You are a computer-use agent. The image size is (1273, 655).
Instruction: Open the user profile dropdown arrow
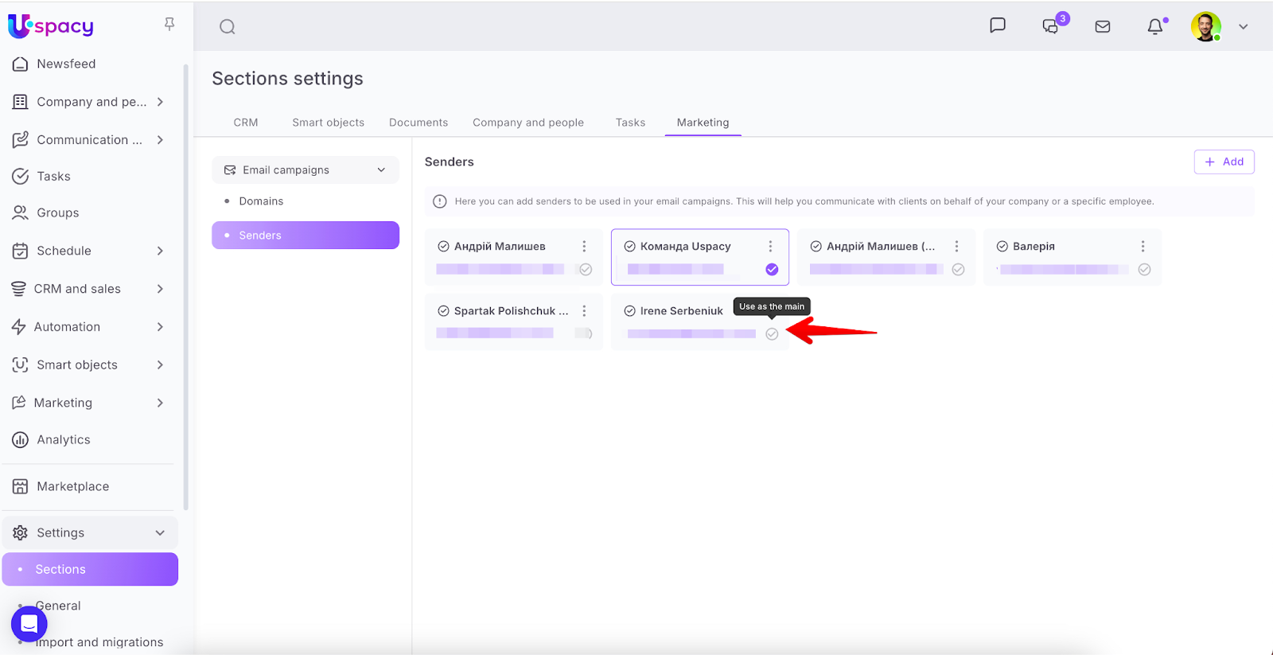coord(1243,27)
